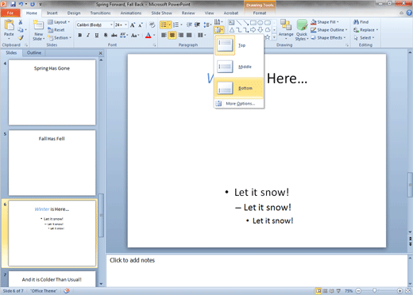Open the font name combo box
This screenshot has width=413, height=295.
click(95, 25)
